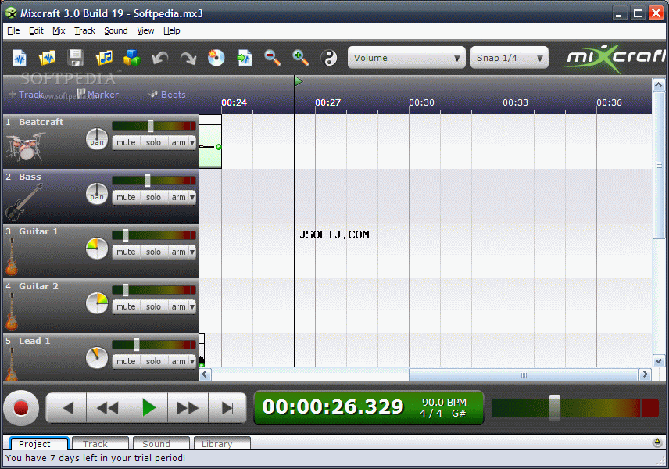Click the Beatcraft pan knob

coord(97,139)
